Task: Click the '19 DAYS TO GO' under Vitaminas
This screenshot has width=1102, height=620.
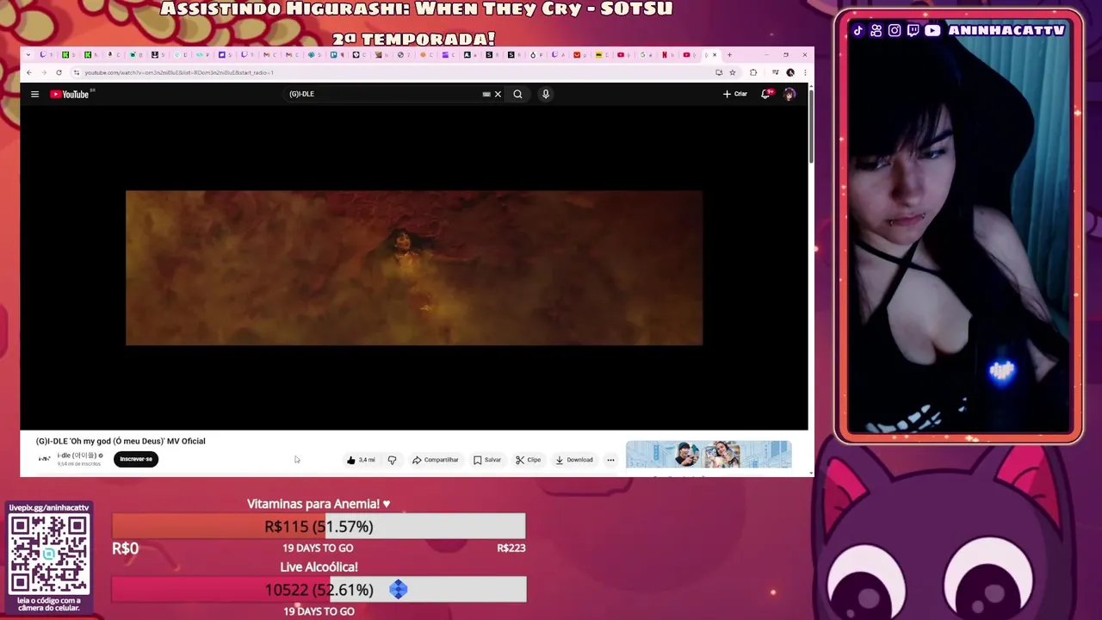Action: point(318,548)
